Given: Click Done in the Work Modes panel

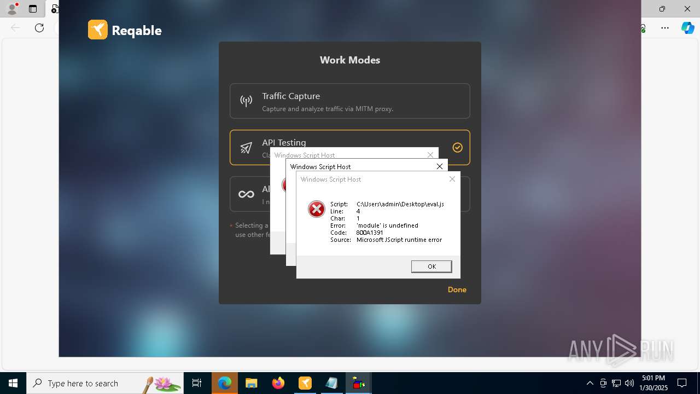Looking at the screenshot, I should pyautogui.click(x=457, y=289).
